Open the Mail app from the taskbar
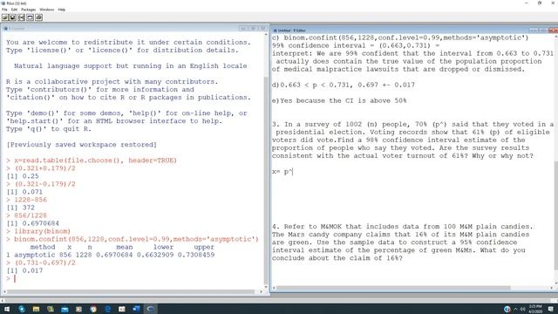The width and height of the screenshot is (558, 314). tap(65, 309)
